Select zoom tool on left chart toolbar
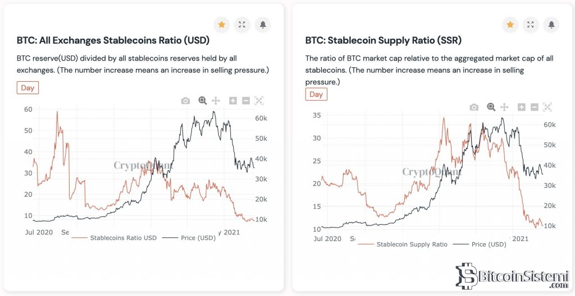Image resolution: width=575 pixels, height=296 pixels. [x=202, y=101]
